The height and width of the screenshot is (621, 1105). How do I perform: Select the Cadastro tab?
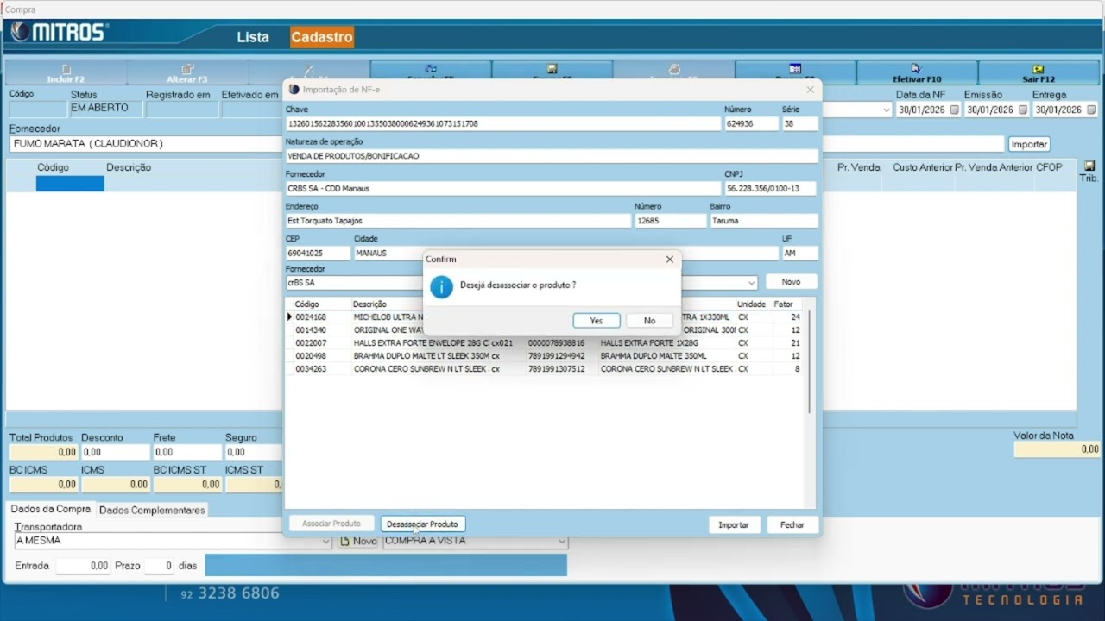click(x=322, y=37)
